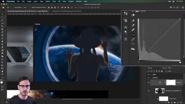Image resolution: width=185 pixels, height=104 pixels.
Task: Click the Add layer mask button
Action: [x=169, y=103]
